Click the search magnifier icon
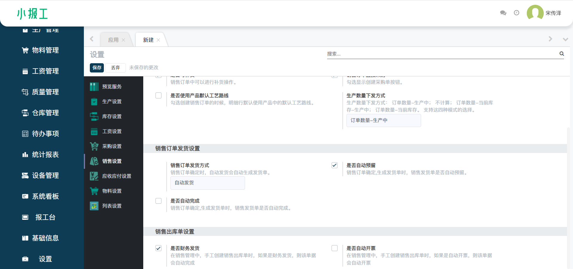The width and height of the screenshot is (573, 269). coord(562,54)
